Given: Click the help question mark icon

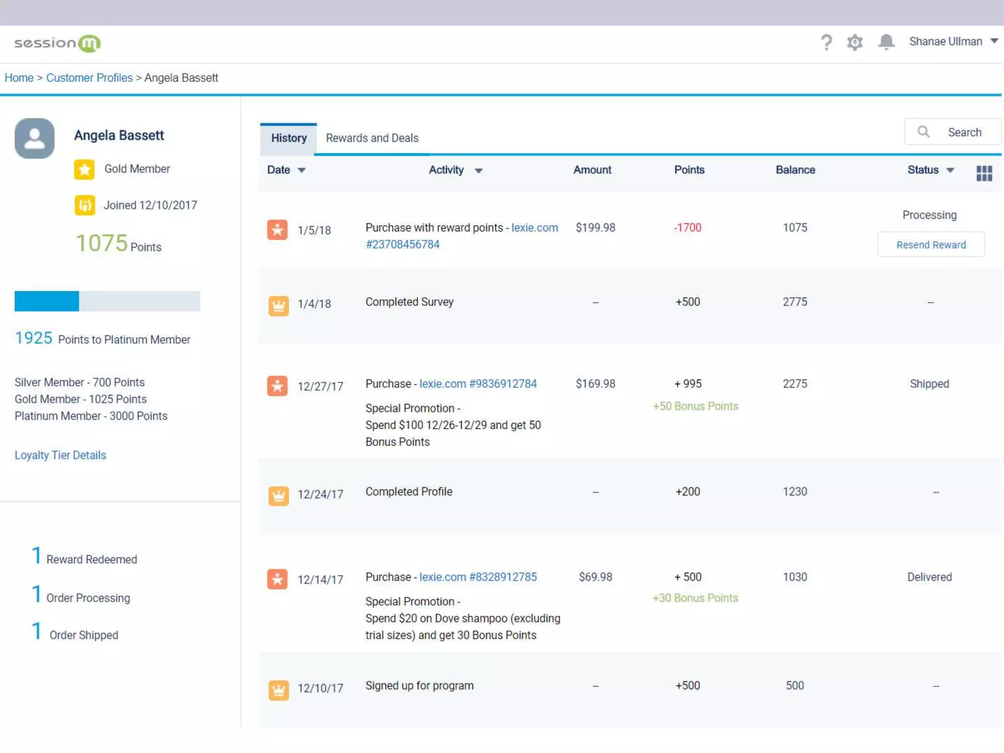Looking at the screenshot, I should pyautogui.click(x=826, y=42).
